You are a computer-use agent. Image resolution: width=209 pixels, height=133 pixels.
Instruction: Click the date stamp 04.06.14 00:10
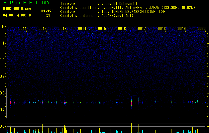pyautogui.click(x=17, y=15)
